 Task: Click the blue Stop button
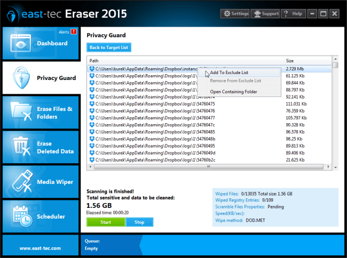[x=139, y=222]
